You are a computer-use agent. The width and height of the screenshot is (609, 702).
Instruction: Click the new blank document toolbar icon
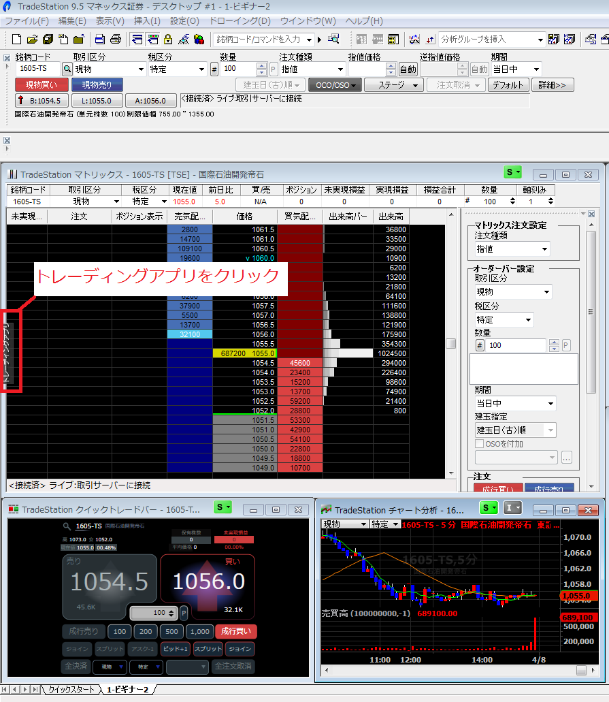(x=17, y=39)
